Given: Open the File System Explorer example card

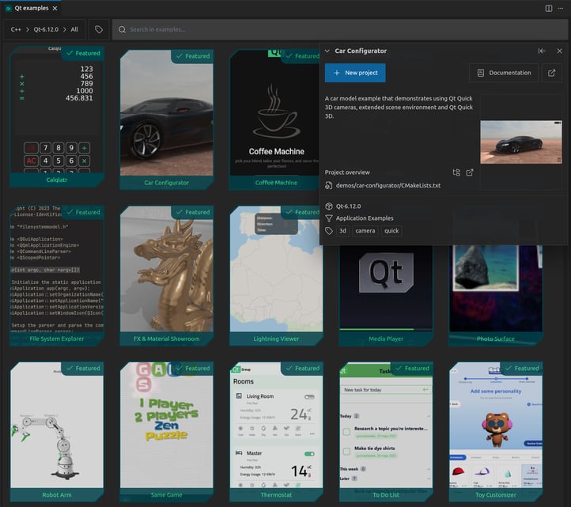Looking at the screenshot, I should point(57,275).
